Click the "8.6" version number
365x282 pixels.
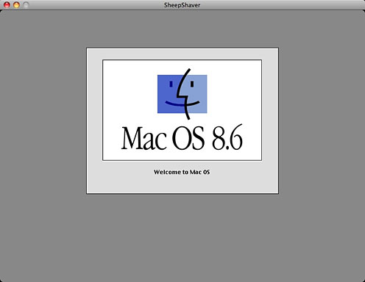(227, 137)
